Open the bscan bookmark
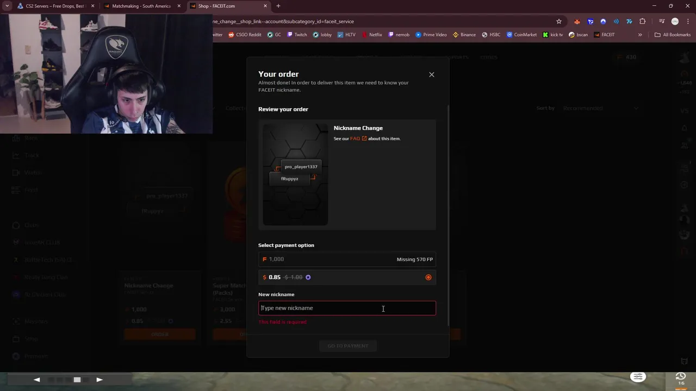 pos(578,35)
